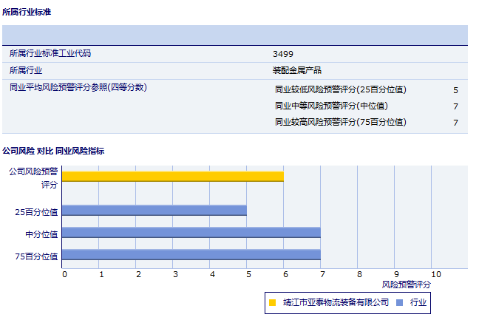Image resolution: width=479 pixels, height=320 pixels.
Task: Click the 风险预警评分 x-axis title
Action: pyautogui.click(x=407, y=284)
